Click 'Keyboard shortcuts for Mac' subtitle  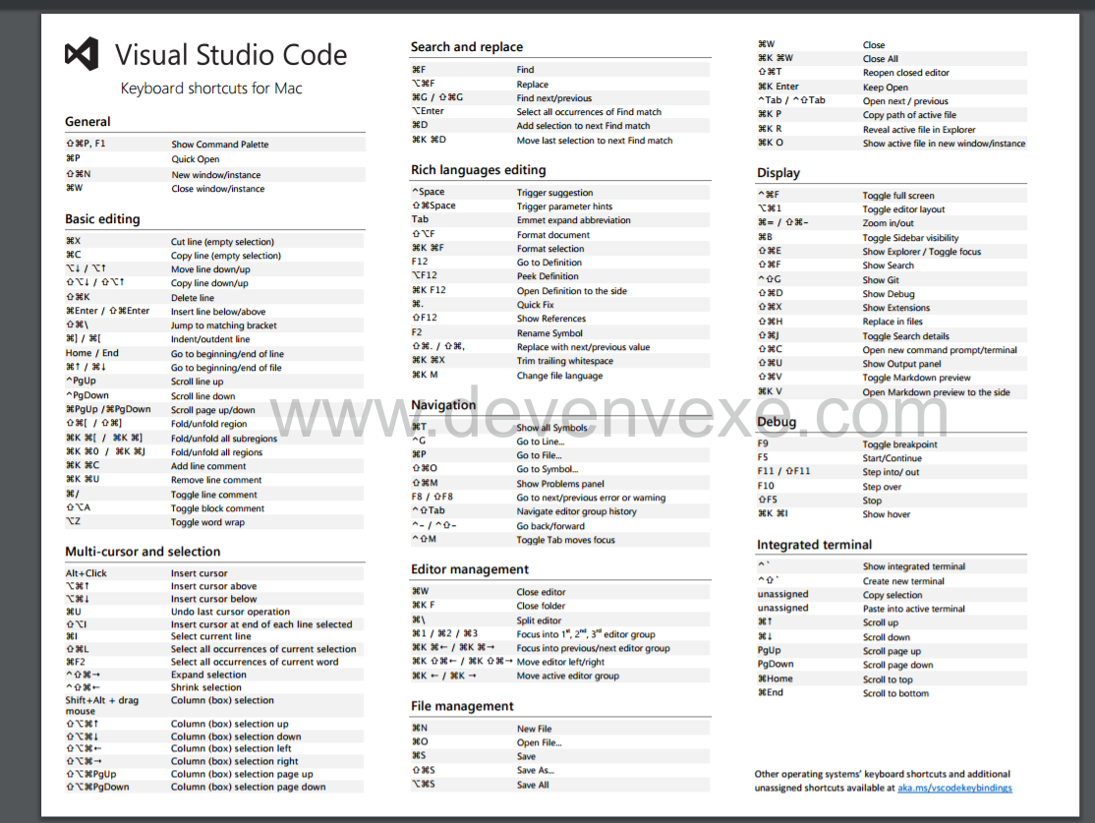[211, 88]
